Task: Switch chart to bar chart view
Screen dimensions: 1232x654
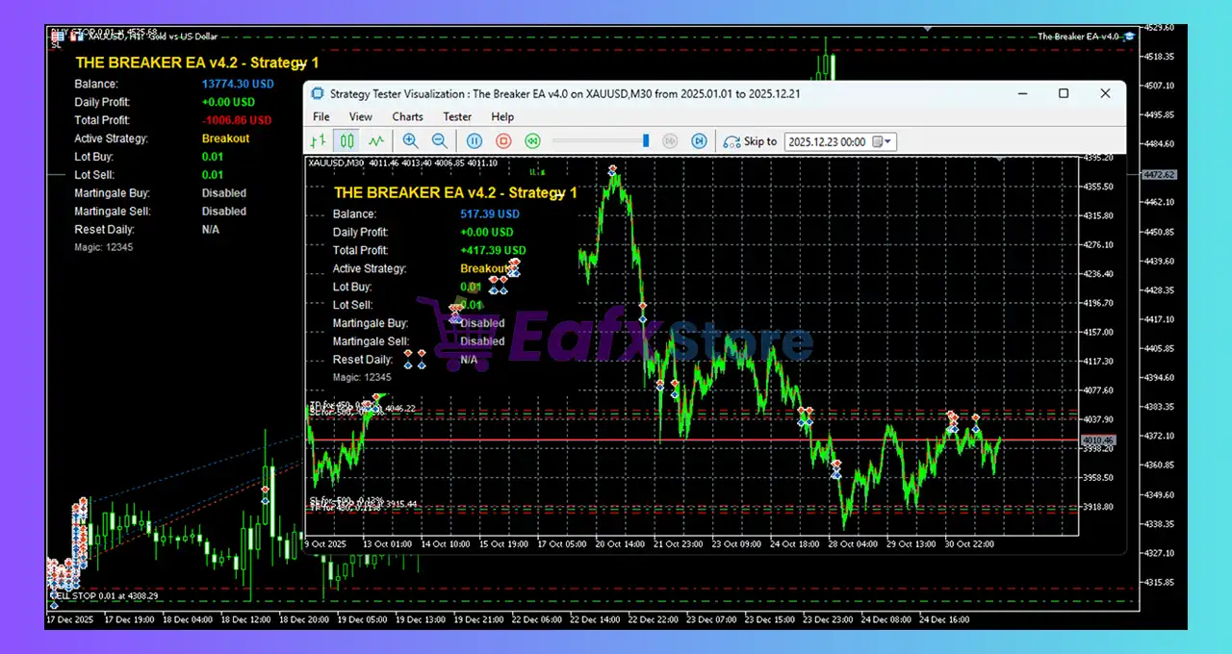Action: point(320,141)
